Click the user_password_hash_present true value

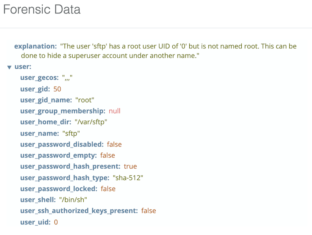[x=130, y=166]
